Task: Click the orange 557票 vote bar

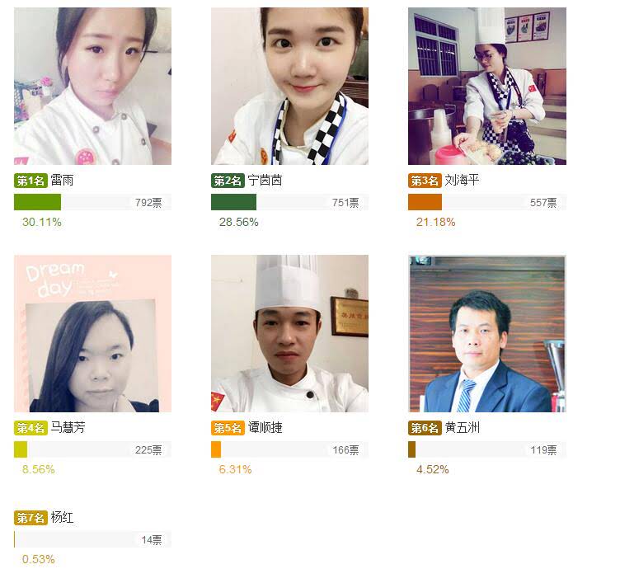Action: tap(487, 202)
